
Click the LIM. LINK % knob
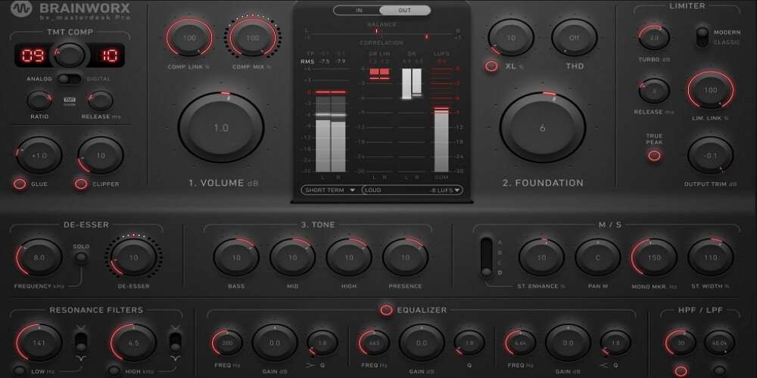pos(711,90)
